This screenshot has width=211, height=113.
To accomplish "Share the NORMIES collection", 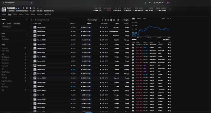I will [38, 8].
